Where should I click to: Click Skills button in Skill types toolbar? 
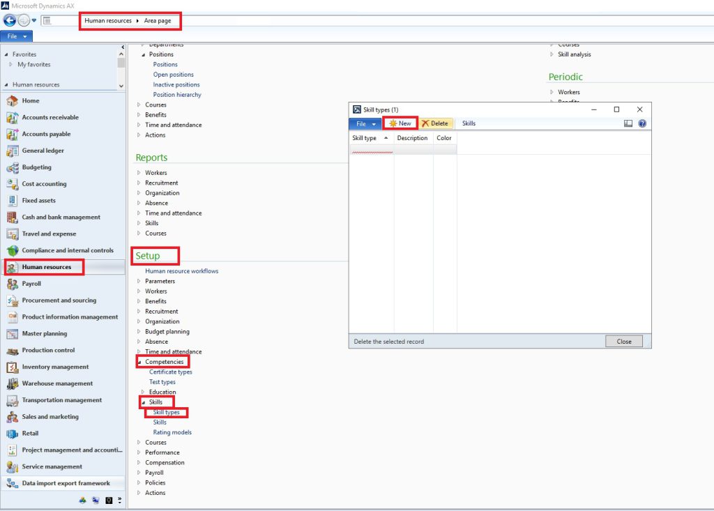click(469, 123)
